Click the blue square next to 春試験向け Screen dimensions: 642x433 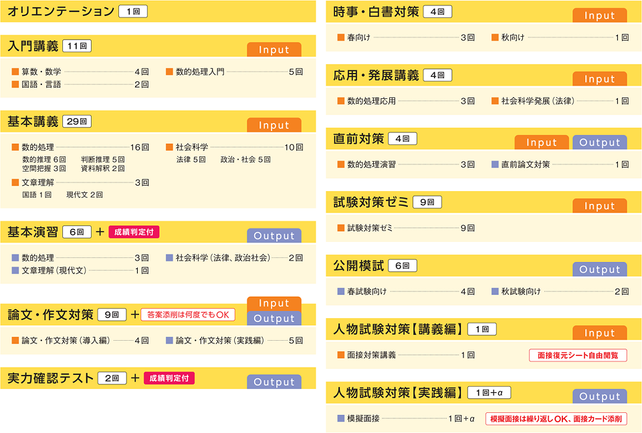point(341,291)
